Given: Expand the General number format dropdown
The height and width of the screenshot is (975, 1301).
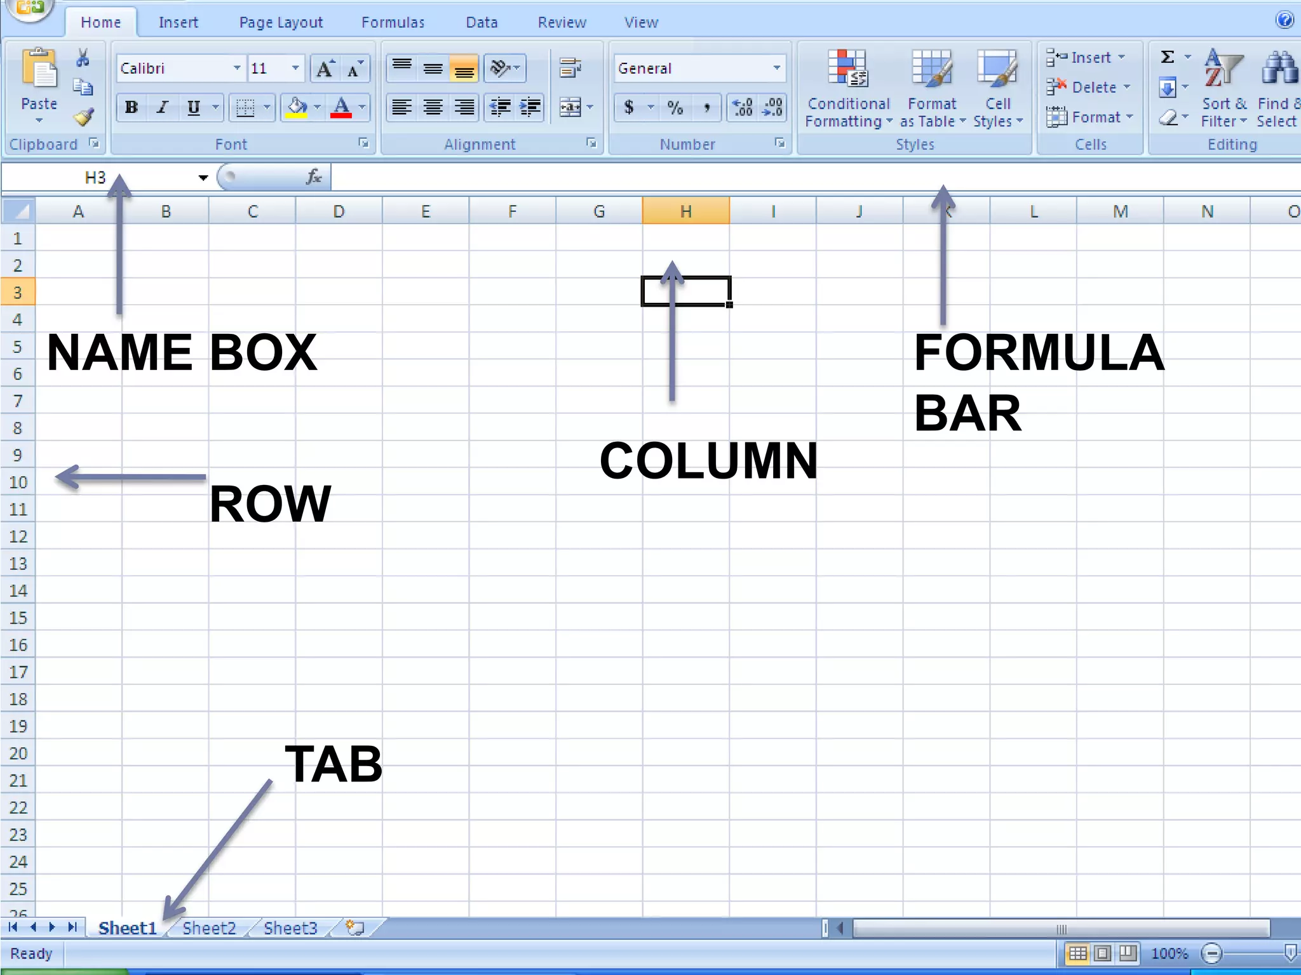Looking at the screenshot, I should [x=776, y=69].
